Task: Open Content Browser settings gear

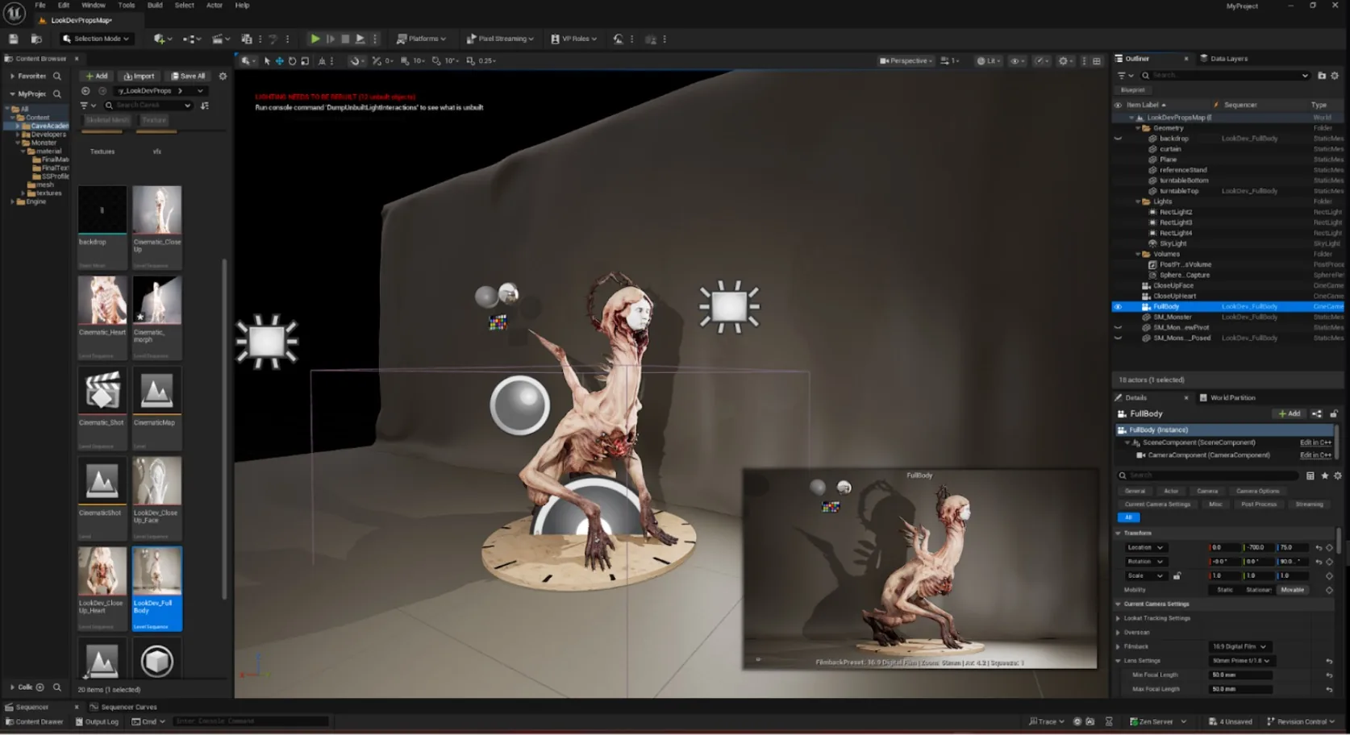Action: pos(223,76)
